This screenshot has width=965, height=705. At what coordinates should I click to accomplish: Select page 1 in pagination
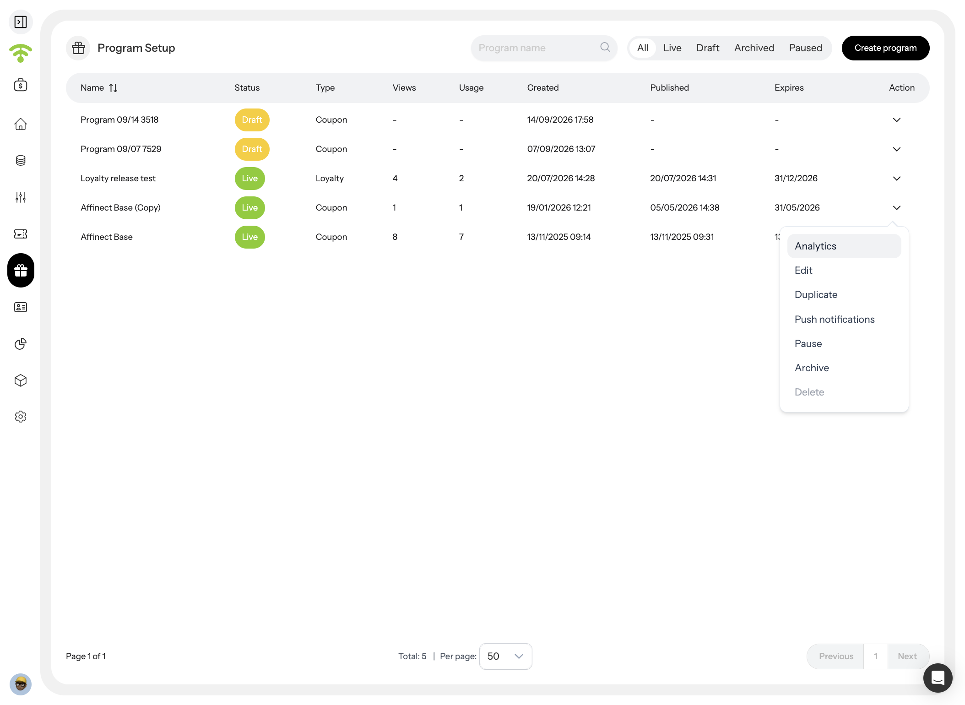(x=876, y=656)
